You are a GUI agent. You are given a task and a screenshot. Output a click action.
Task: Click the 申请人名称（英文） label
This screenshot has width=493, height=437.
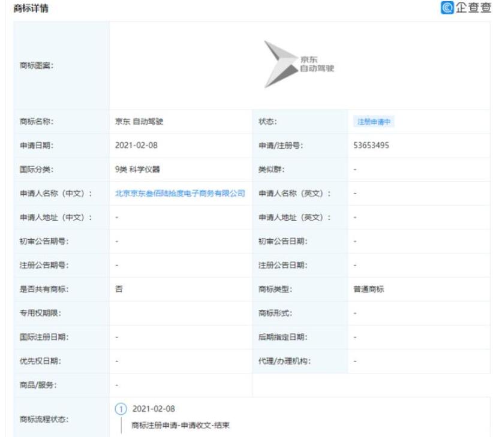(294, 193)
